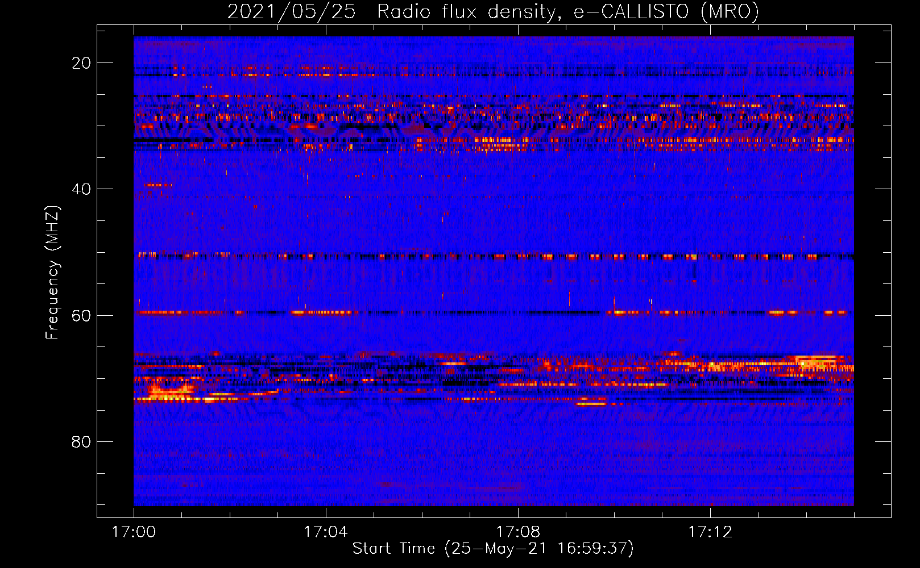
Task: Click the 17:08 time tick label
Action: (x=518, y=532)
